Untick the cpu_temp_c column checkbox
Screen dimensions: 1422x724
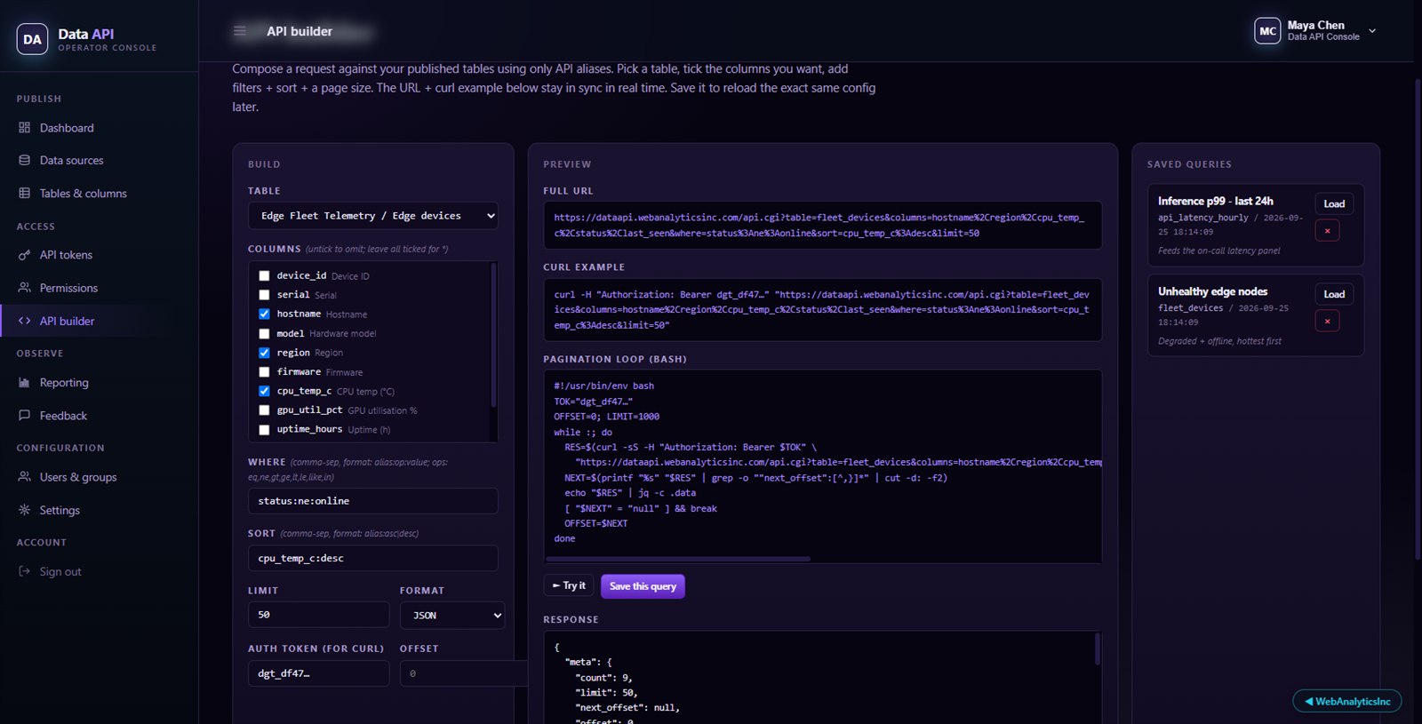pos(264,391)
